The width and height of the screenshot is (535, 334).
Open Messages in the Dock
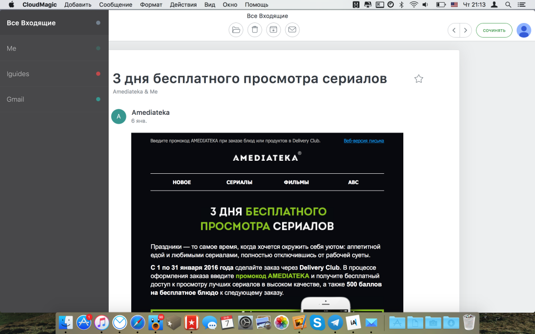[x=210, y=323]
